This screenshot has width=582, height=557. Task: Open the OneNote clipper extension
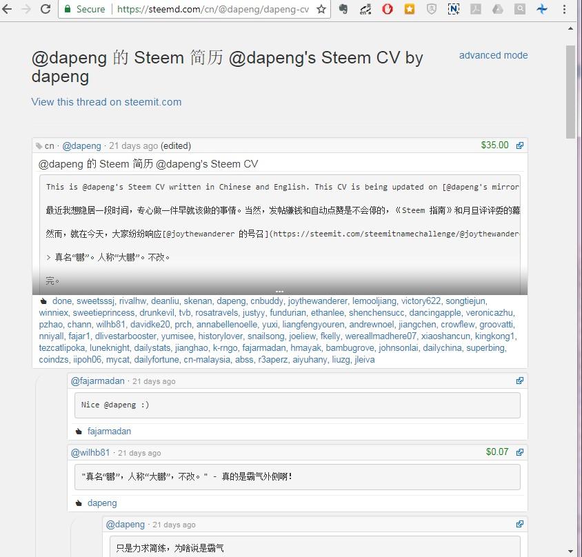tap(454, 9)
